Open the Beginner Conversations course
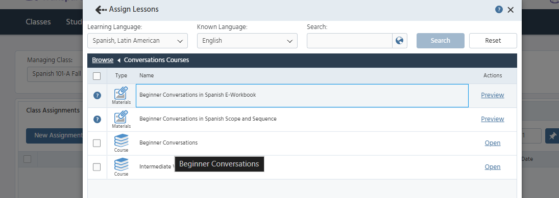The image size is (559, 198). [x=492, y=143]
